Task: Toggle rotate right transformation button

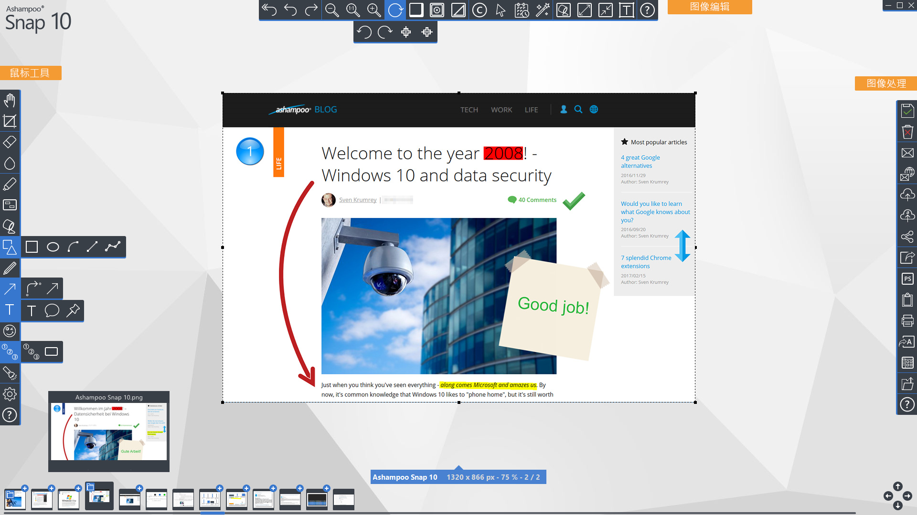Action: point(385,32)
